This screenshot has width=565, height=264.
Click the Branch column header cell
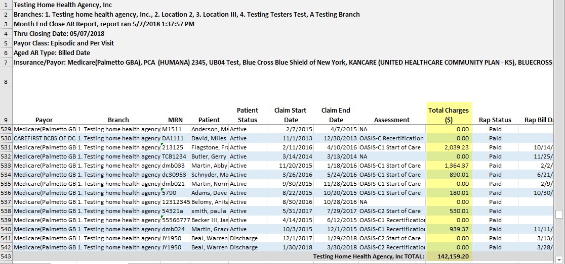coord(118,120)
